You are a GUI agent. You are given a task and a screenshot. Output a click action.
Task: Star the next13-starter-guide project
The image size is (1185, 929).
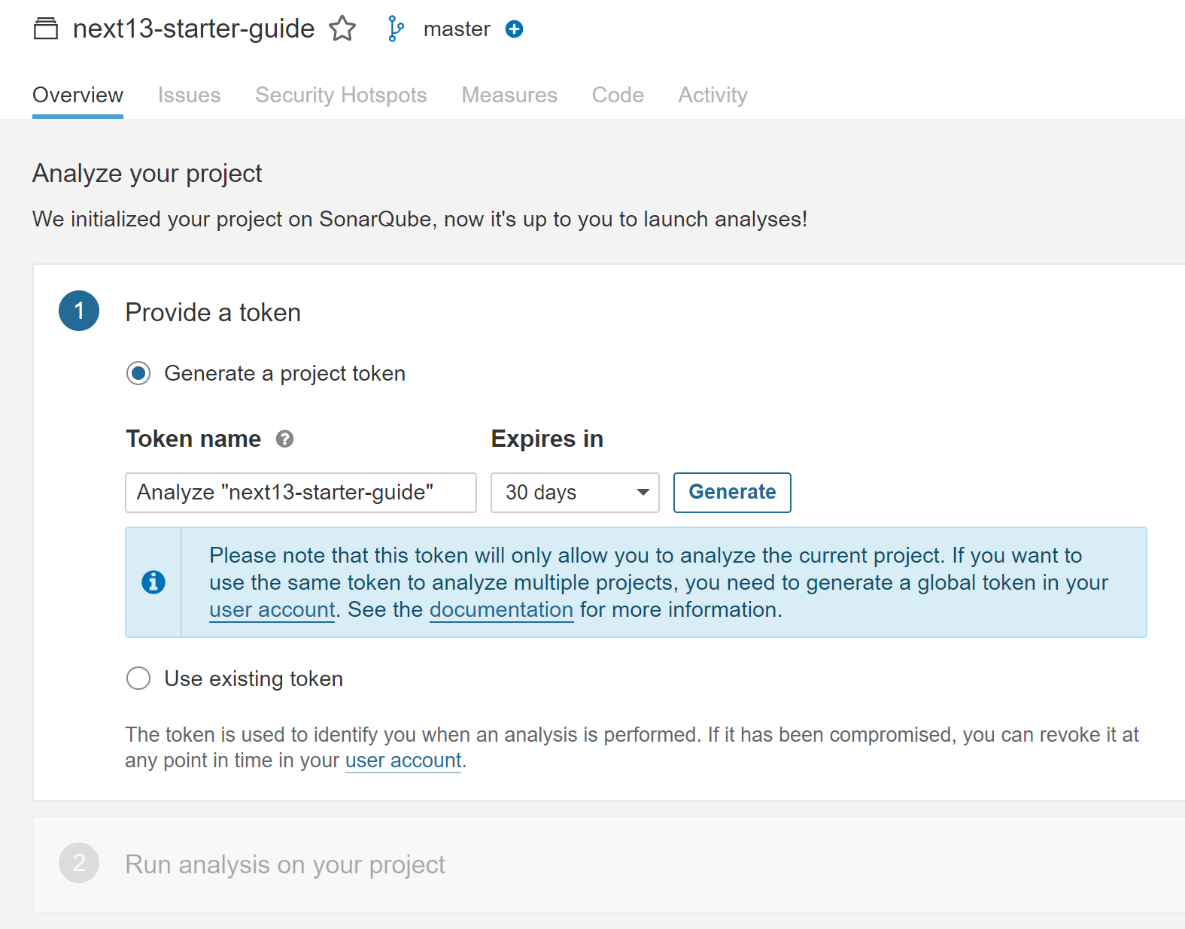342,29
